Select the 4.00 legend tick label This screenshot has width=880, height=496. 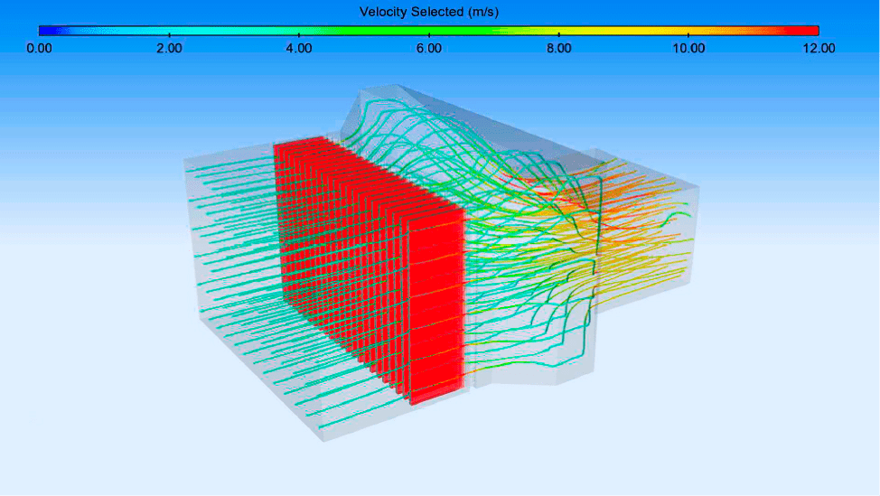[x=299, y=48]
